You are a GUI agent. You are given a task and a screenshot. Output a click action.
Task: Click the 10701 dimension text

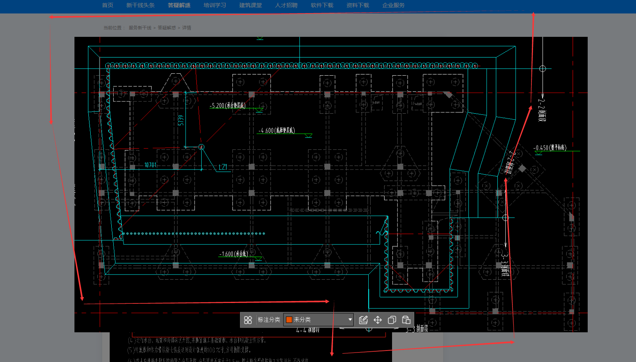(150, 165)
